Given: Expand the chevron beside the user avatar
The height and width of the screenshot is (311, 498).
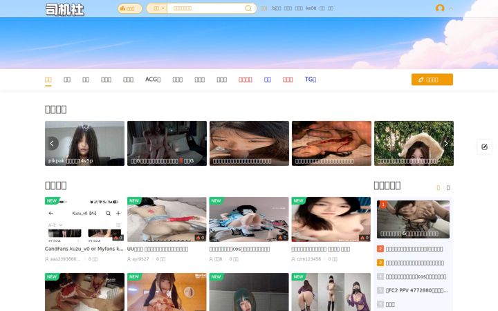Looking at the screenshot, I should click(x=451, y=8).
